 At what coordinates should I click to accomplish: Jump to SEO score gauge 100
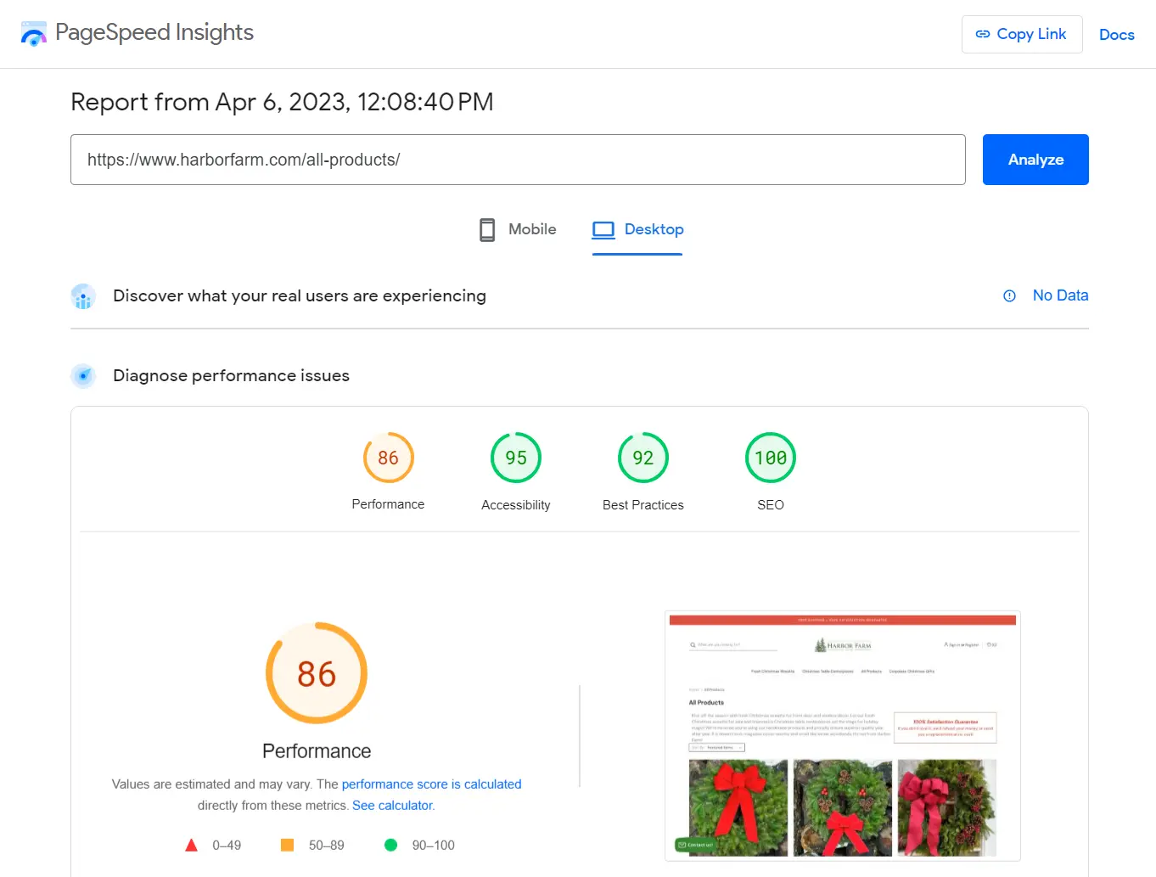click(771, 458)
